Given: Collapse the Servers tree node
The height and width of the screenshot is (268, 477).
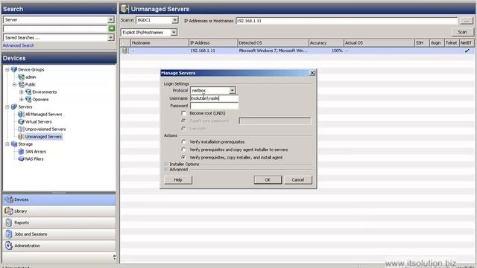Looking at the screenshot, I should pyautogui.click(x=7, y=107).
